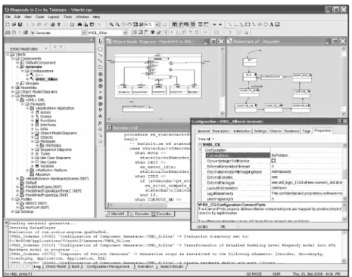Switch to the Relations tab in Configuration dialog

tap(291, 131)
